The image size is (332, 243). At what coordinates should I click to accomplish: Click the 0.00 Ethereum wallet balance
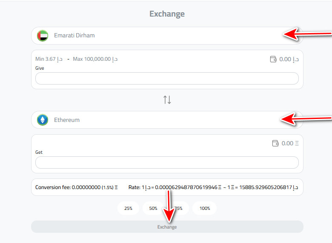290,143
